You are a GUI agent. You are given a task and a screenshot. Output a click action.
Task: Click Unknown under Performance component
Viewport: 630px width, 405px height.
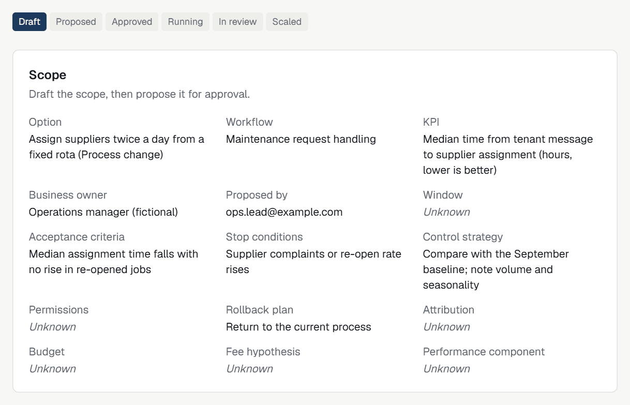click(x=446, y=369)
